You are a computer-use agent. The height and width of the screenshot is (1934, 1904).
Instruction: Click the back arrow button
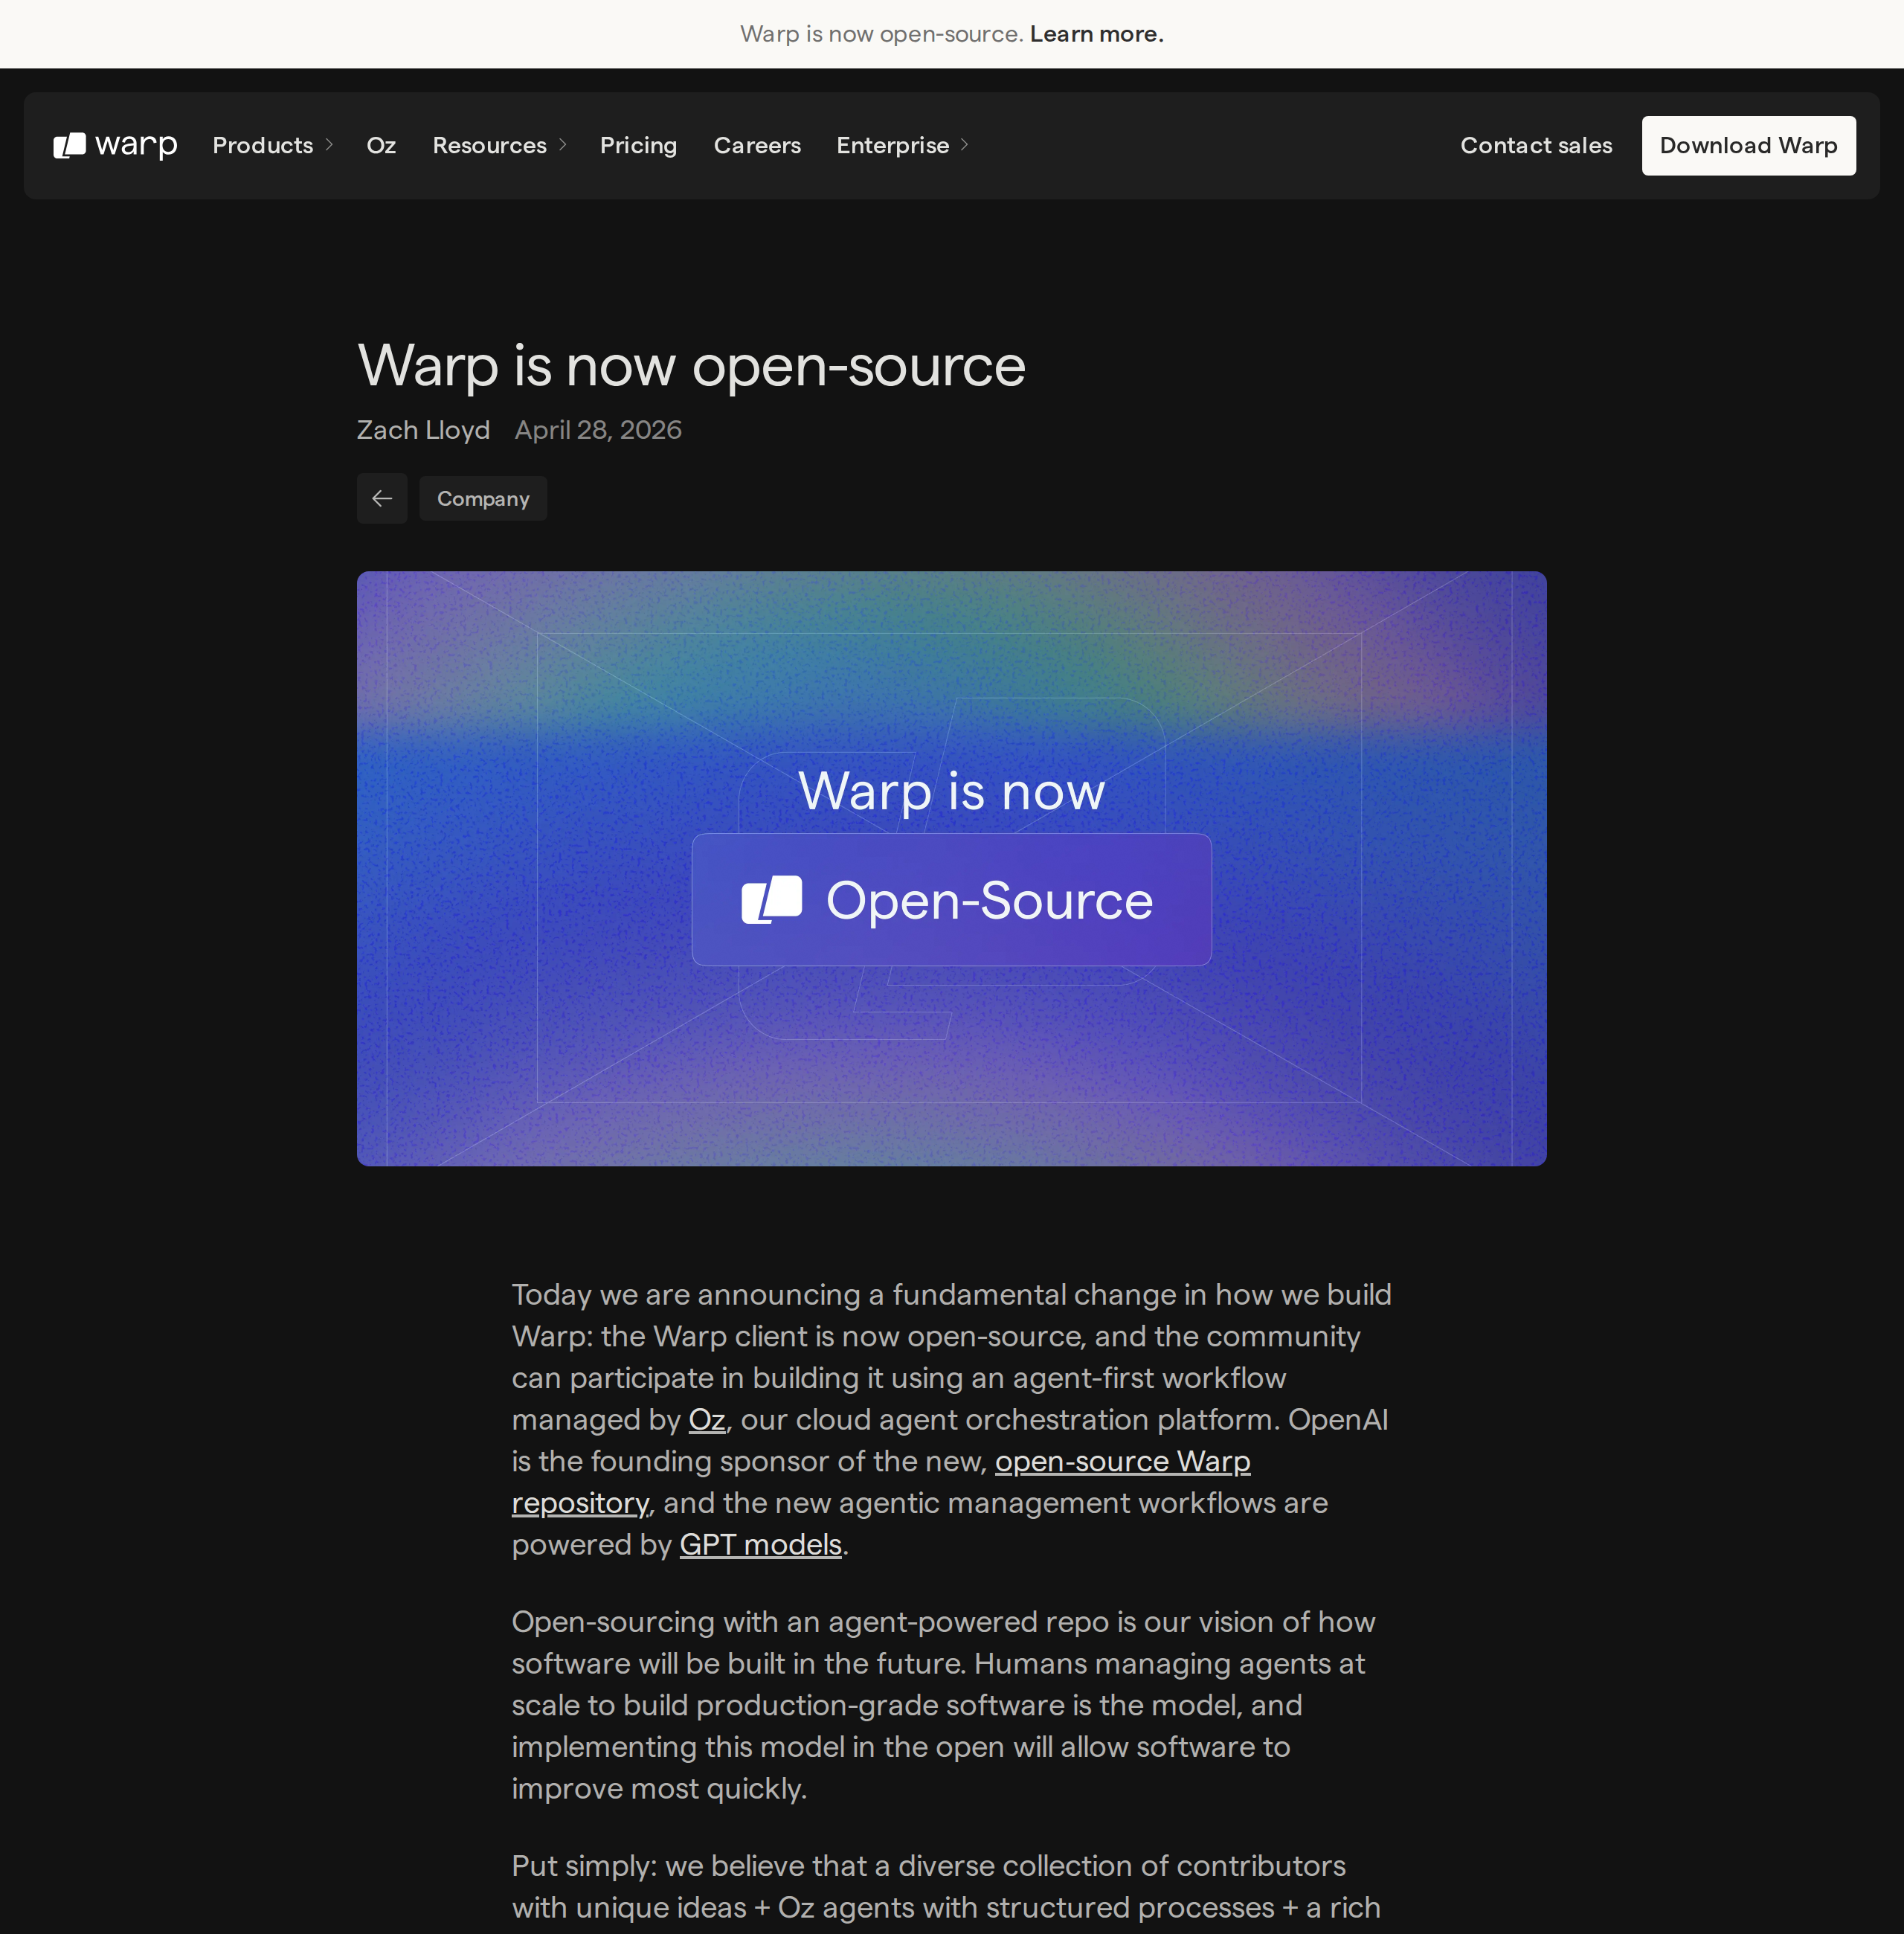[x=382, y=498]
